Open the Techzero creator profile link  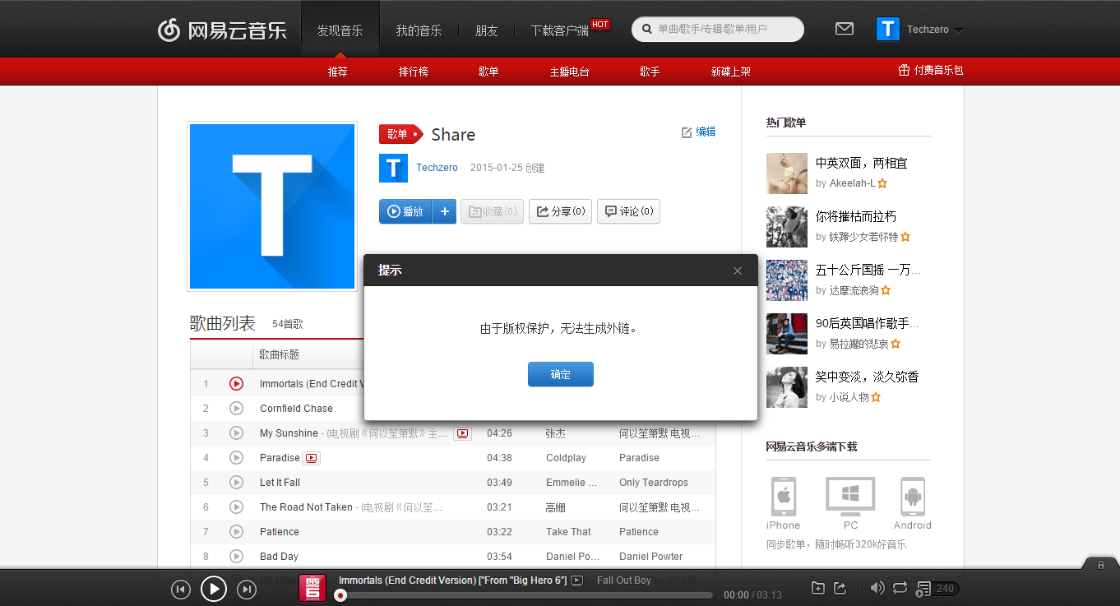pos(437,168)
